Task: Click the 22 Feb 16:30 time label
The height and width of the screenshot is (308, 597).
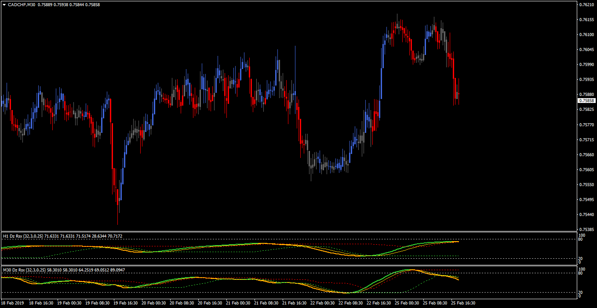Action: [379, 303]
